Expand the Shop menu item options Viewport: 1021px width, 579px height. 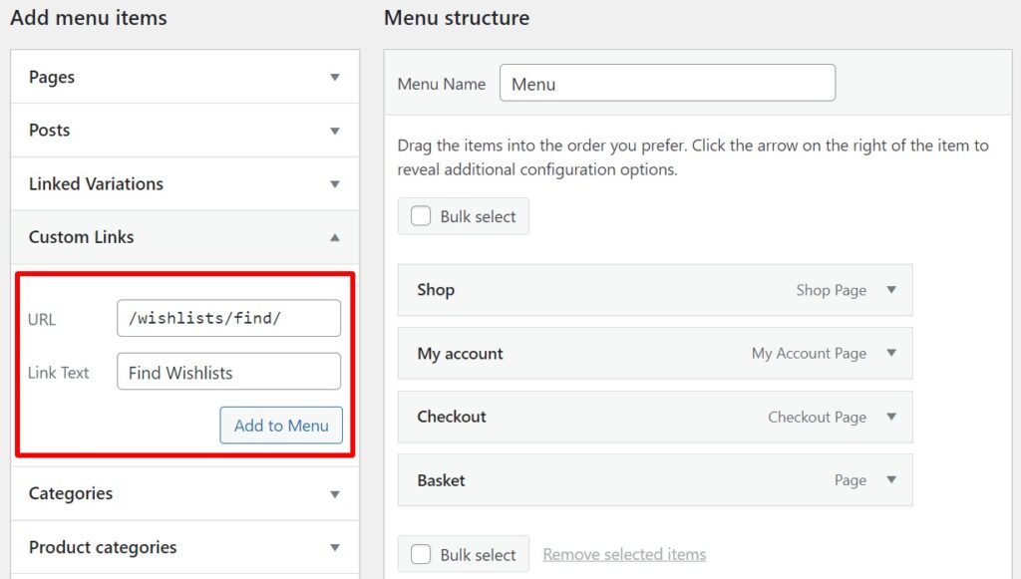[891, 290]
